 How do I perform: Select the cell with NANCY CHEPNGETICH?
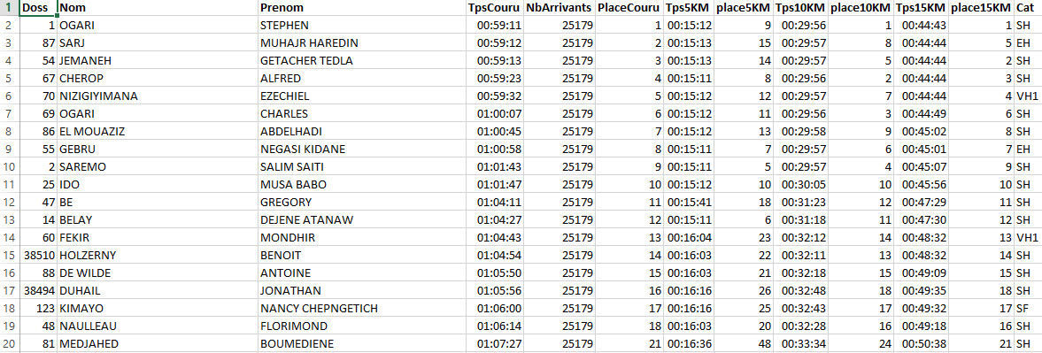pos(363,308)
